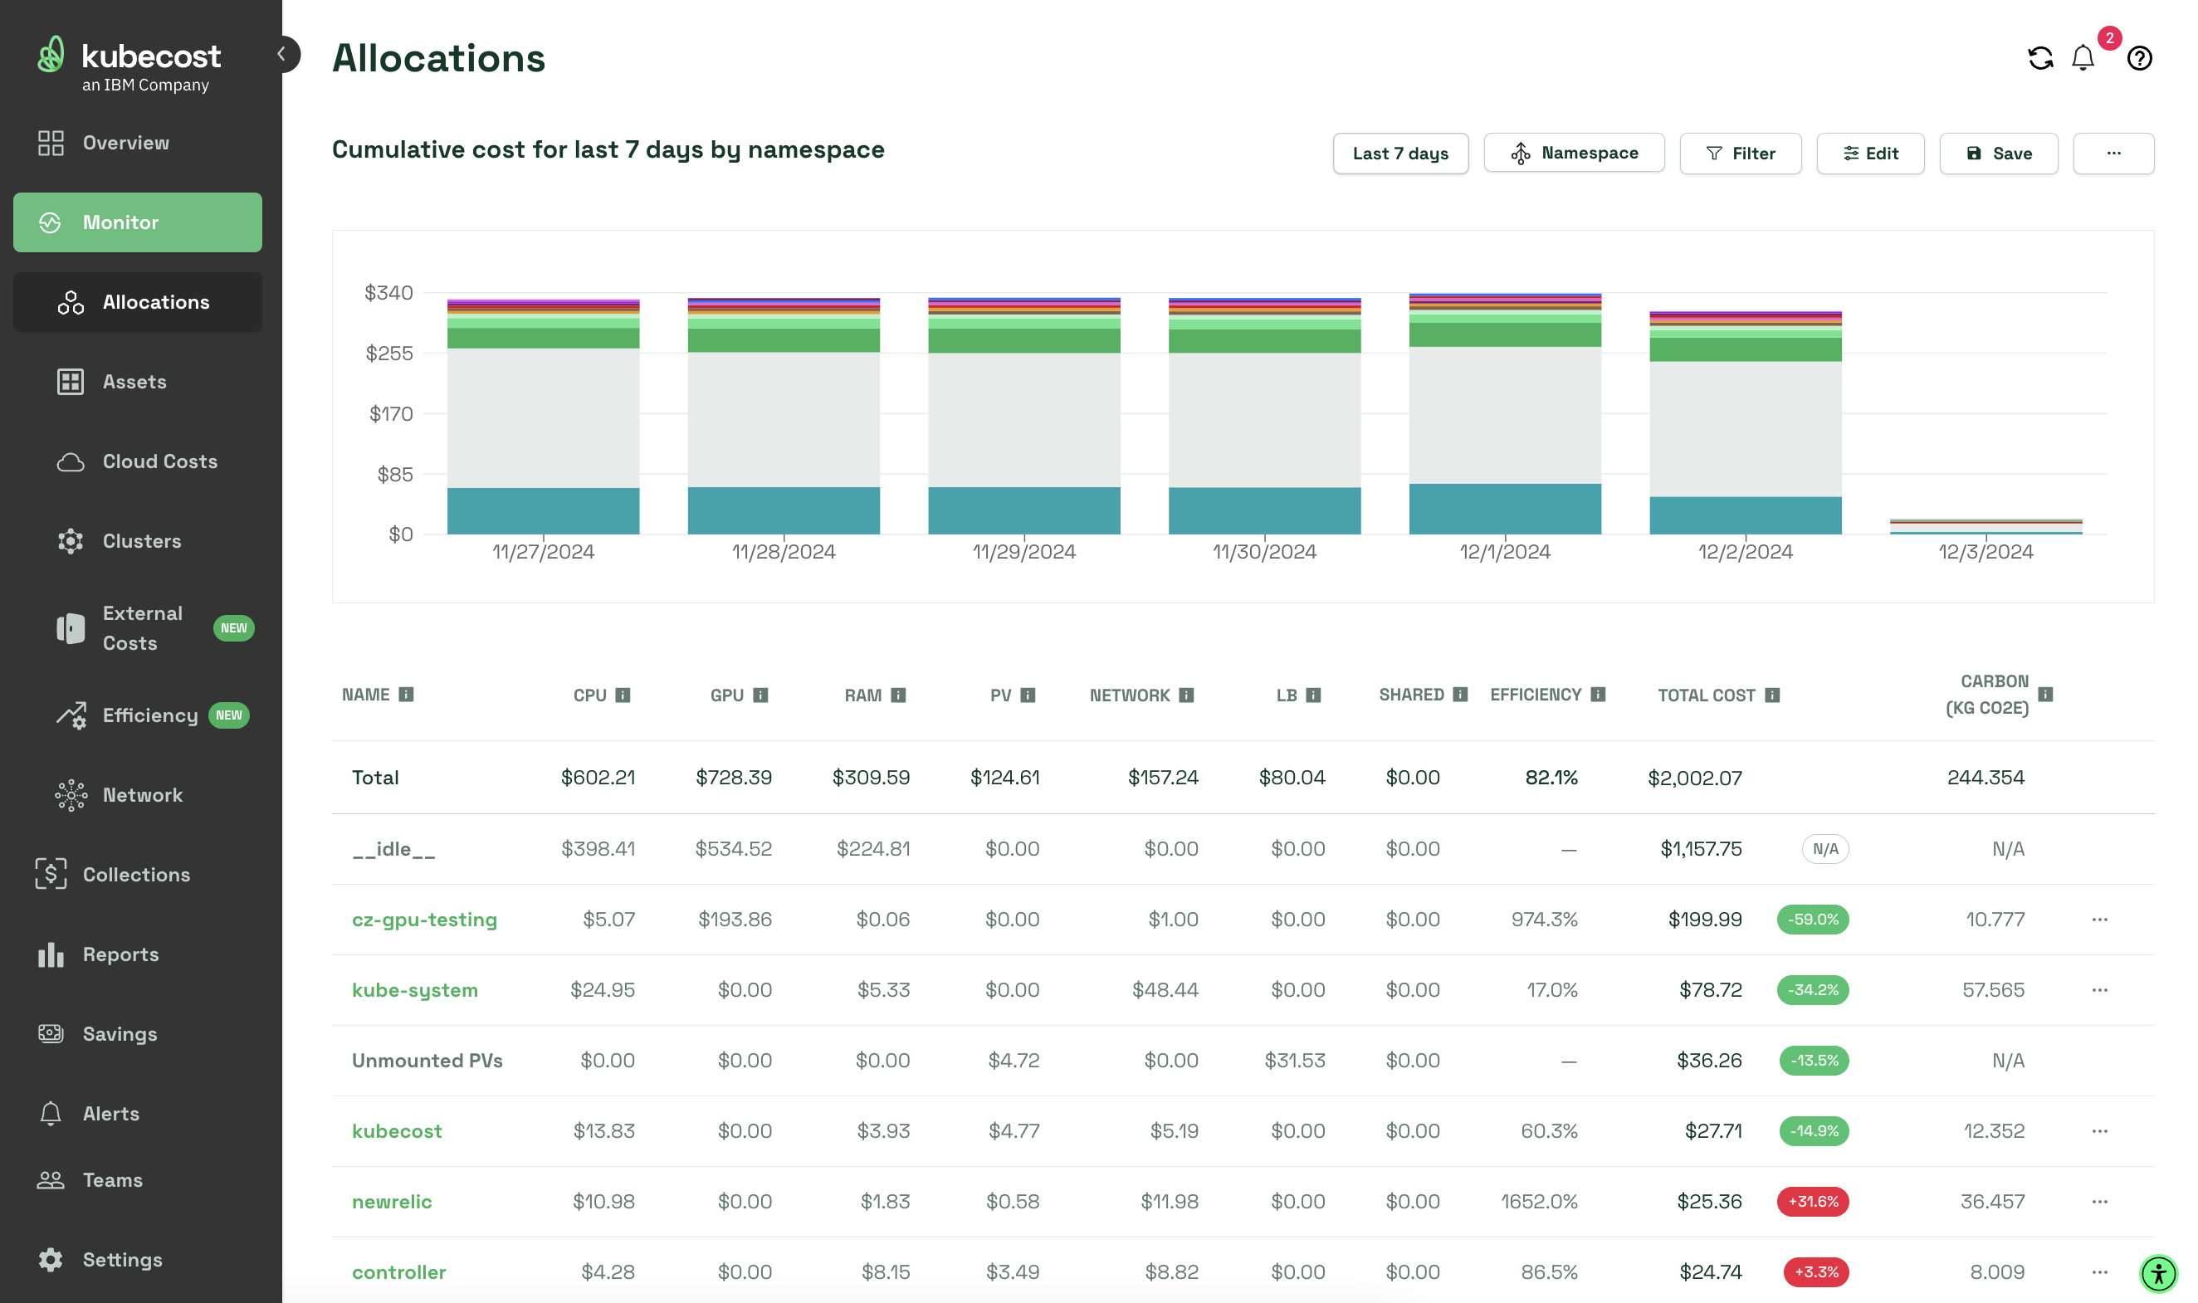Open the Assets panel
The width and height of the screenshot is (2198, 1303).
coord(135,382)
